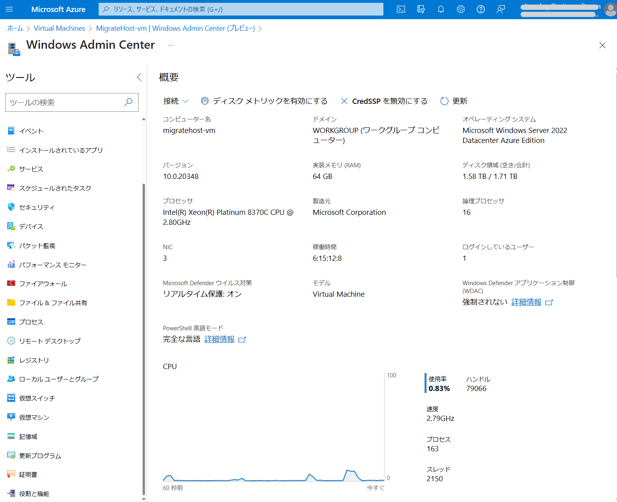Click the directory and subscription filter icon
The height and width of the screenshot is (502, 617).
[421, 9]
